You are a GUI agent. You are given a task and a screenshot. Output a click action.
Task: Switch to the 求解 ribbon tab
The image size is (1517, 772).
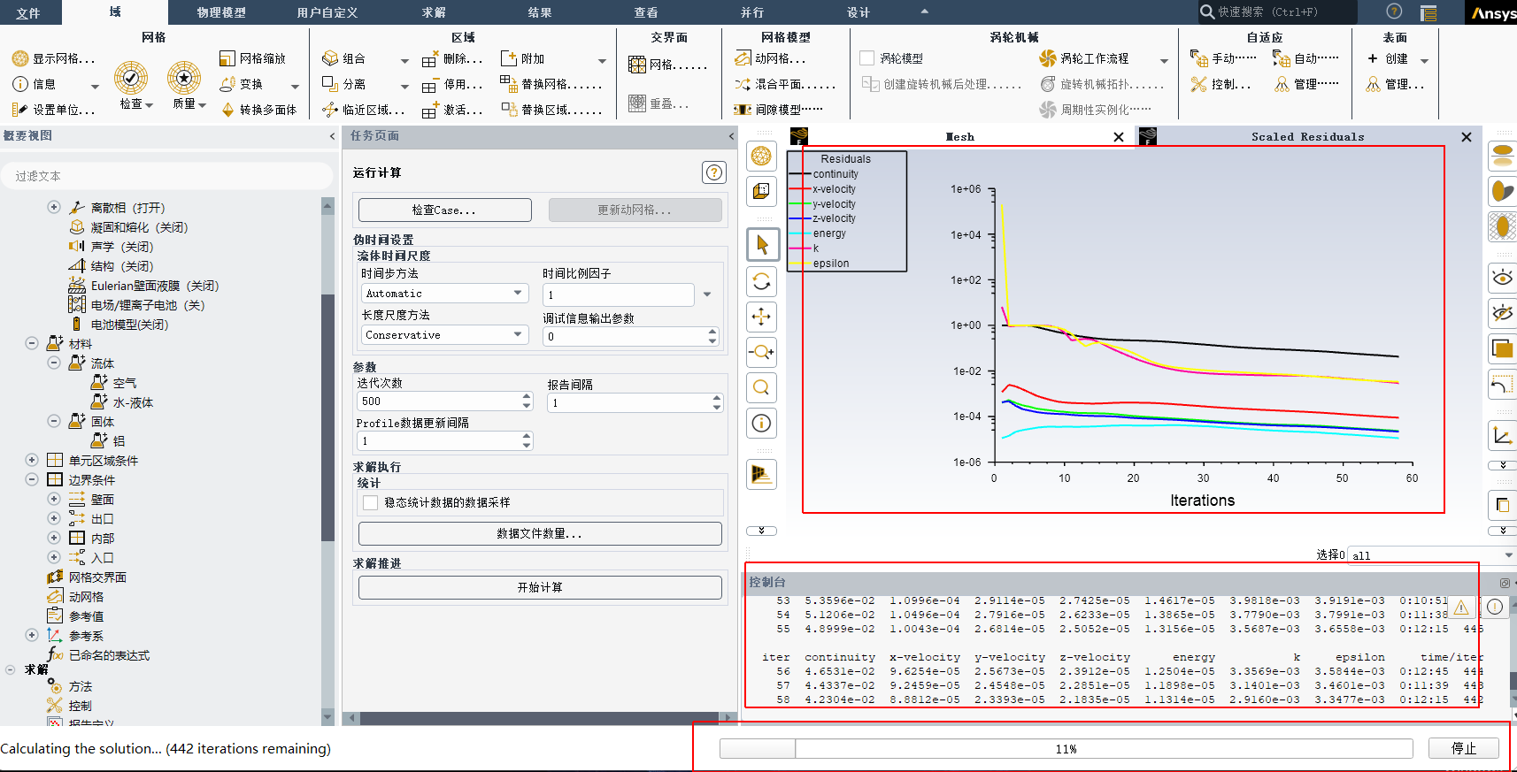[434, 12]
